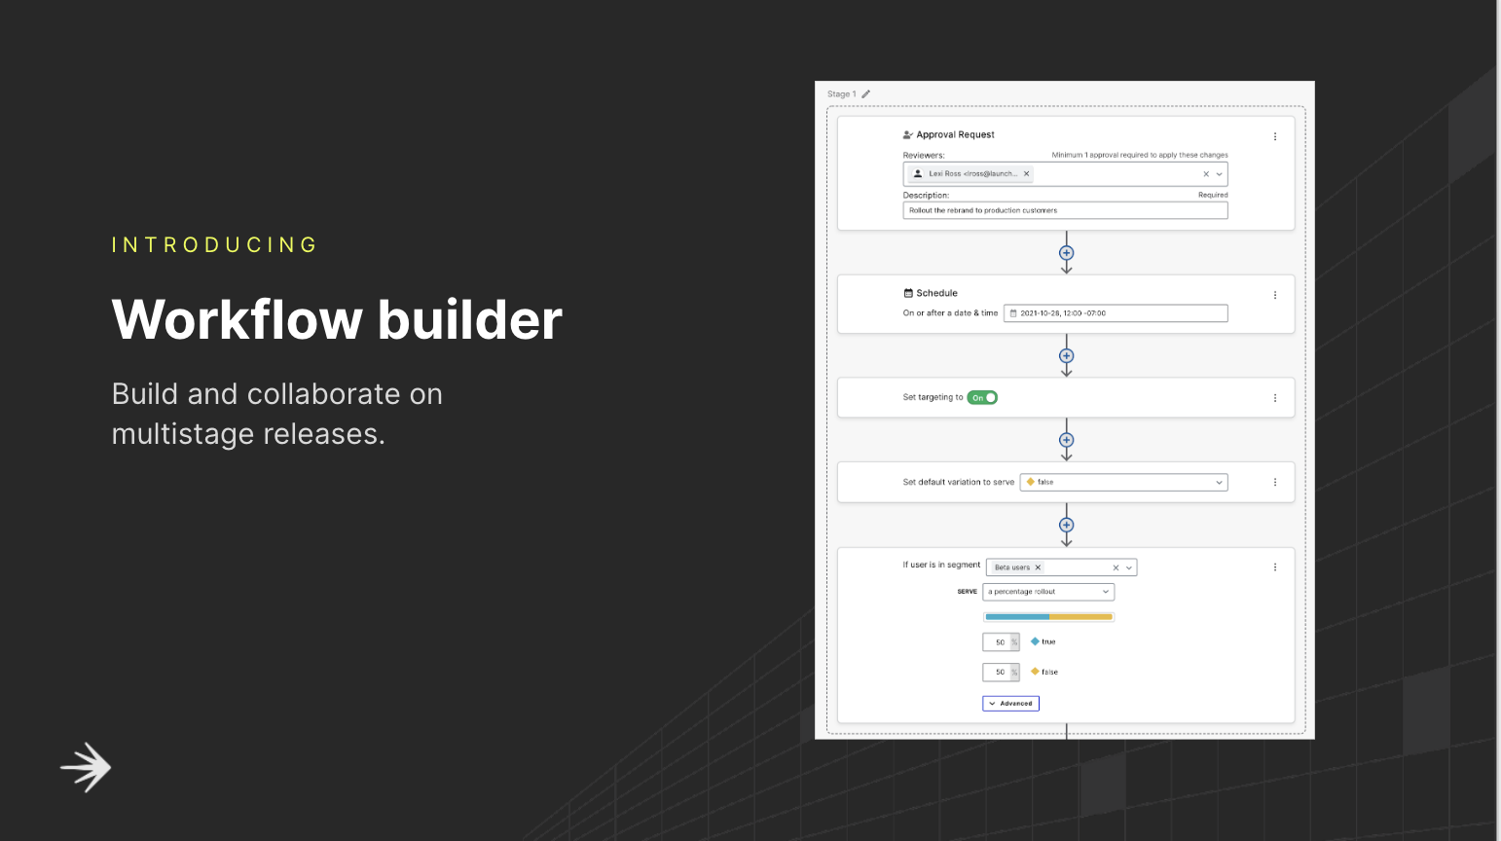Add step below Schedule plus icon
The image size is (1501, 841).
click(x=1067, y=356)
